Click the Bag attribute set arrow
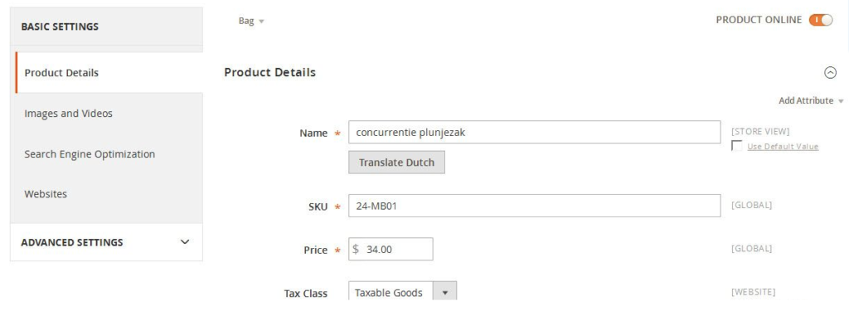The height and width of the screenshot is (316, 849). (x=261, y=22)
